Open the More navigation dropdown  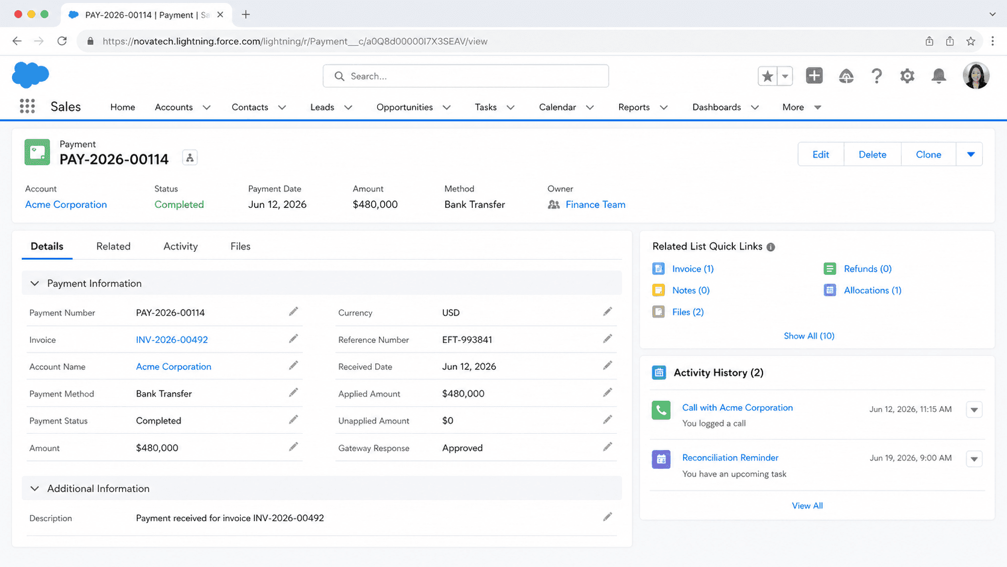pyautogui.click(x=801, y=107)
